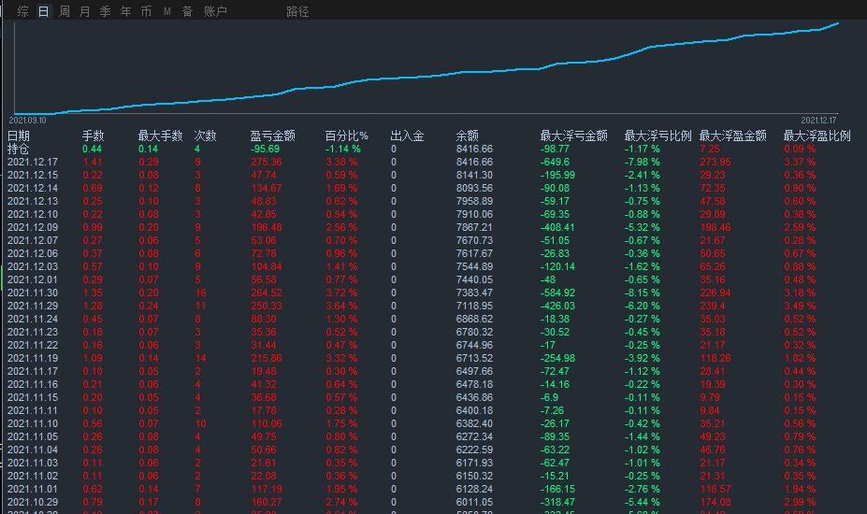
Task: Click profit value 275.36
Action: [x=266, y=162]
